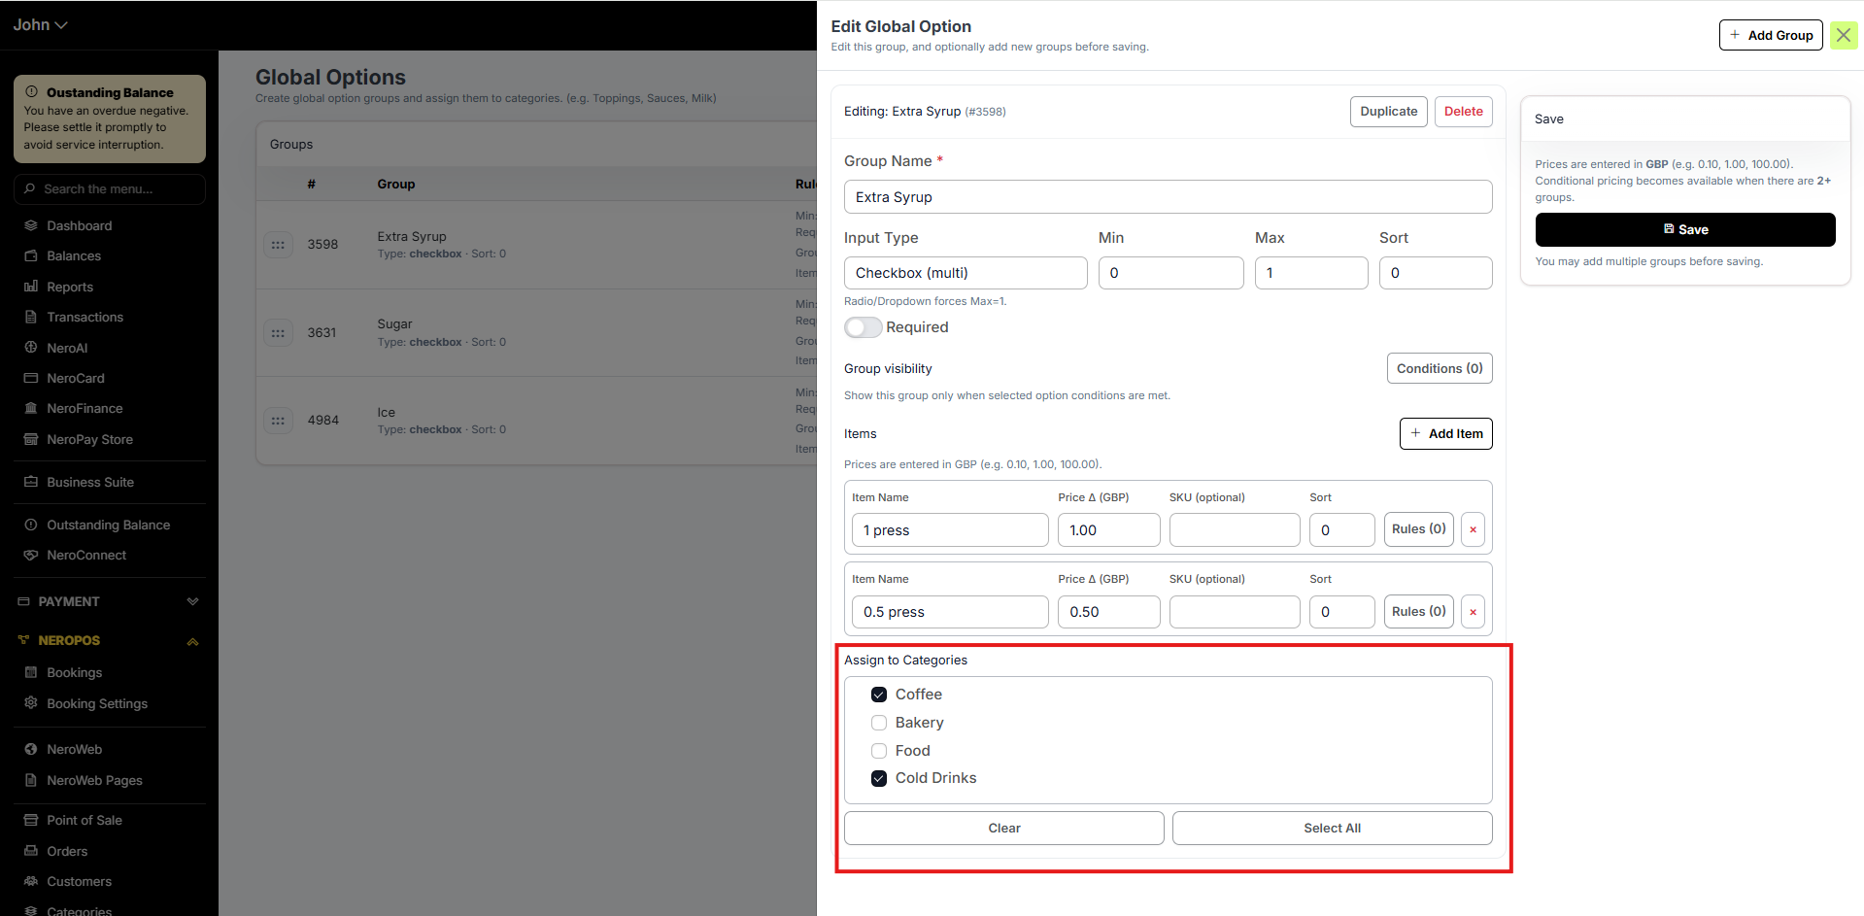Remove the 0.5 press item row
1864x916 pixels.
(1473, 612)
